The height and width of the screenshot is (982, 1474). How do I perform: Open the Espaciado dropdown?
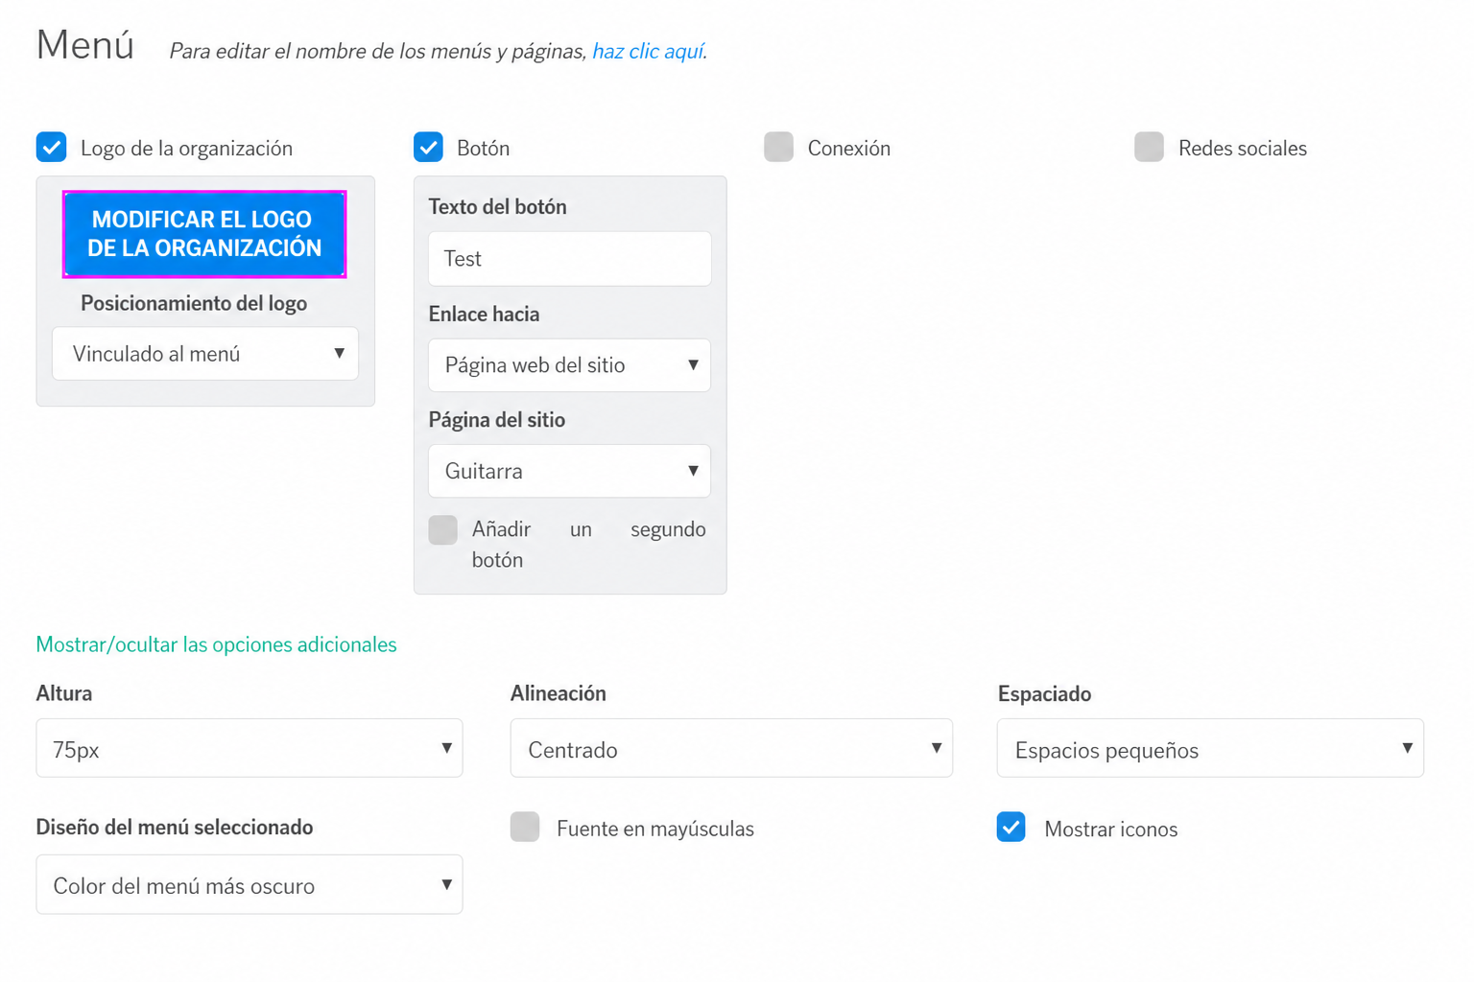1210,748
